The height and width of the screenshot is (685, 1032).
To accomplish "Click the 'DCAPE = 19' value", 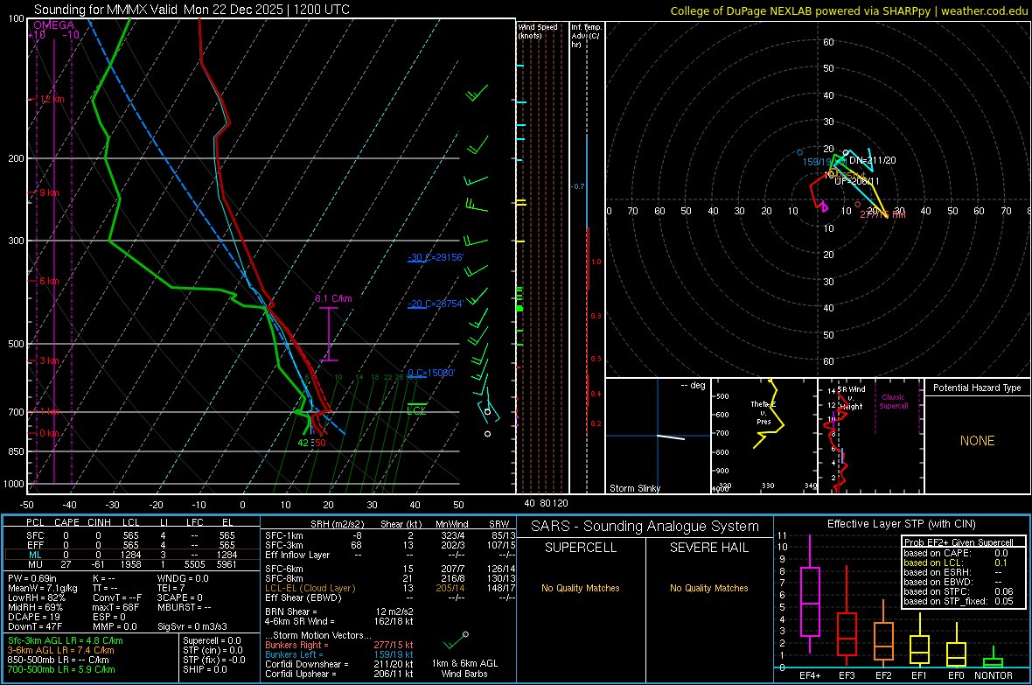I will (x=33, y=617).
